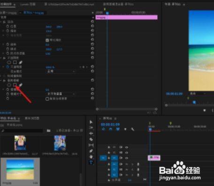Toggle animation stopwatch for Blurriness
The width and height of the screenshot is (214, 186).
8,89
